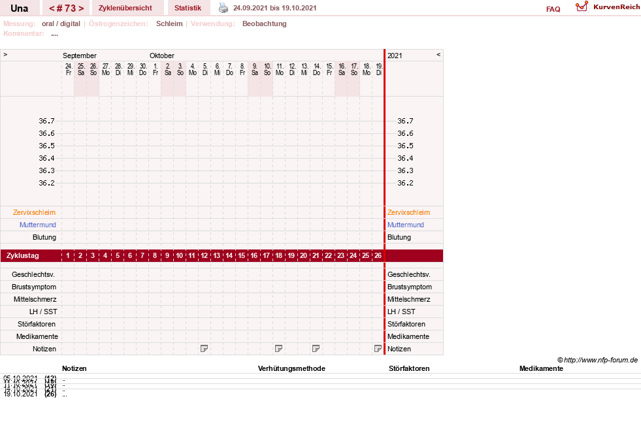Click left temperature label 36.7

point(46,121)
